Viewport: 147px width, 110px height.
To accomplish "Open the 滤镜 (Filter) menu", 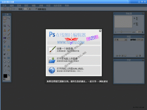I will tap(41, 6).
